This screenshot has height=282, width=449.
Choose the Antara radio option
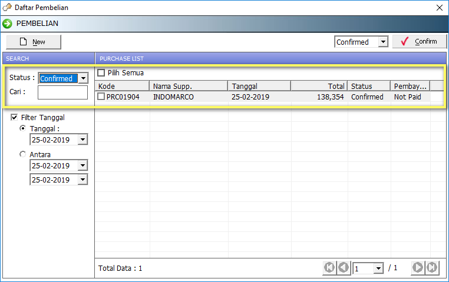(23, 154)
